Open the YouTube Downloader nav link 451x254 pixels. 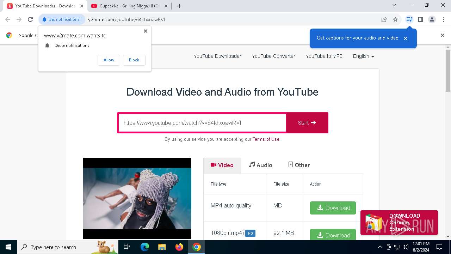coord(217,56)
